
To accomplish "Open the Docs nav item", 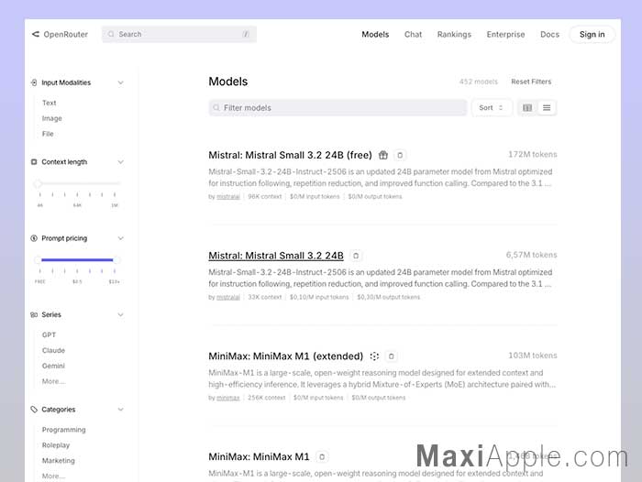I will (549, 35).
